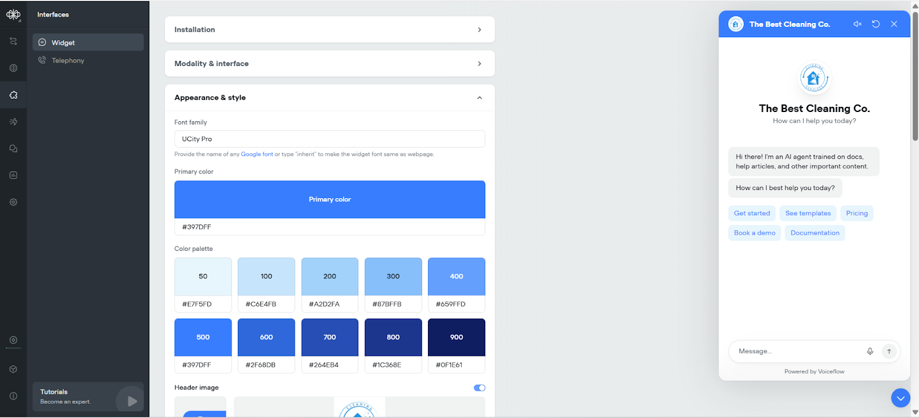The width and height of the screenshot is (919, 418).
Task: Edit the #A2D2FA hex value
Action: tap(330, 304)
